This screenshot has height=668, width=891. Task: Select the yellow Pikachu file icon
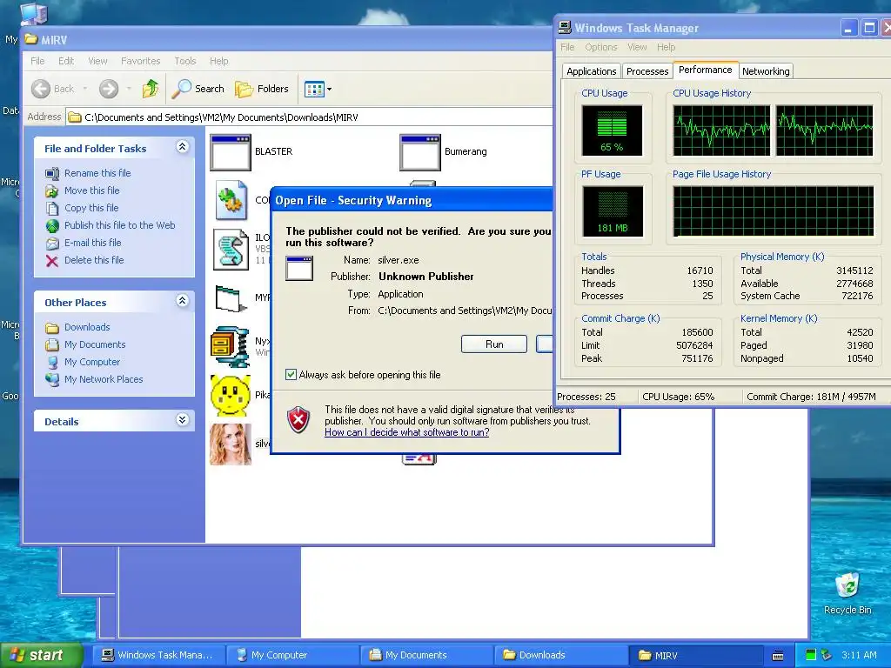pyautogui.click(x=230, y=396)
